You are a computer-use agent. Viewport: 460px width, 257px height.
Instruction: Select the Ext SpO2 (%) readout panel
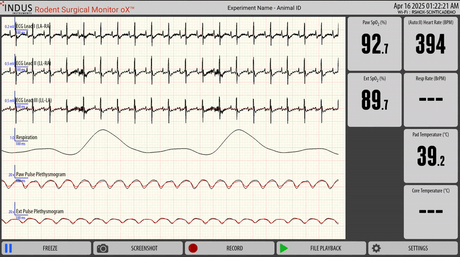coord(375,100)
